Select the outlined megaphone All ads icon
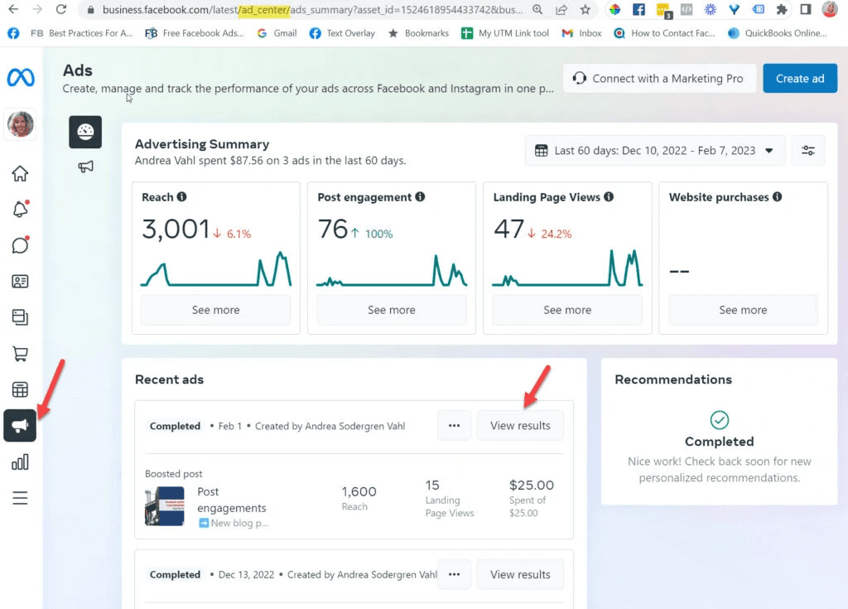Screen dimensions: 848x609 (85, 167)
